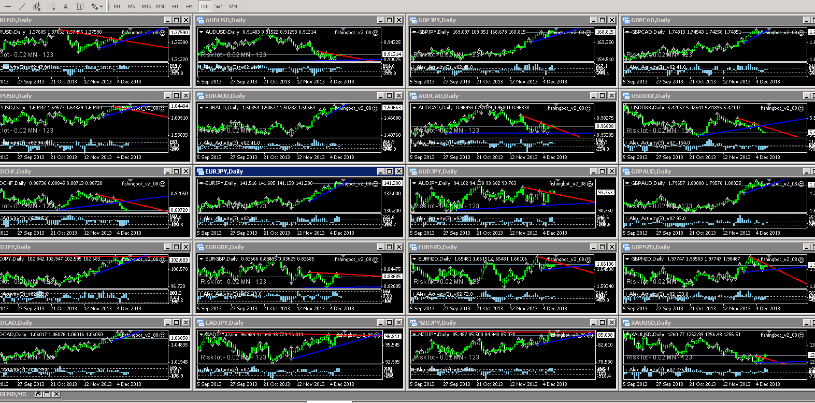
Task: Toggle the D1 daily timeframe button
Action: [x=204, y=6]
